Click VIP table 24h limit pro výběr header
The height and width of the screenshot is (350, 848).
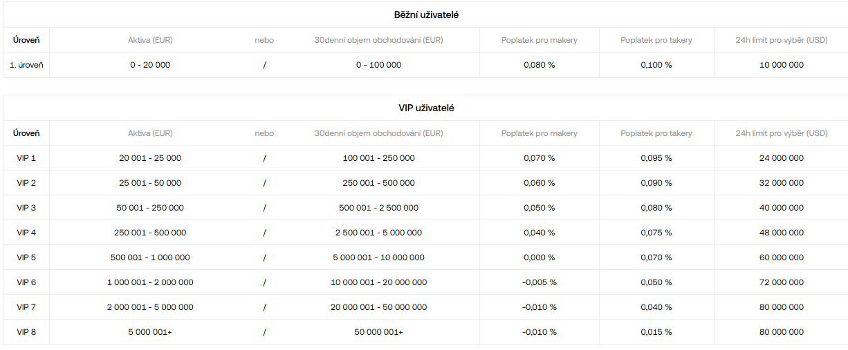click(781, 133)
